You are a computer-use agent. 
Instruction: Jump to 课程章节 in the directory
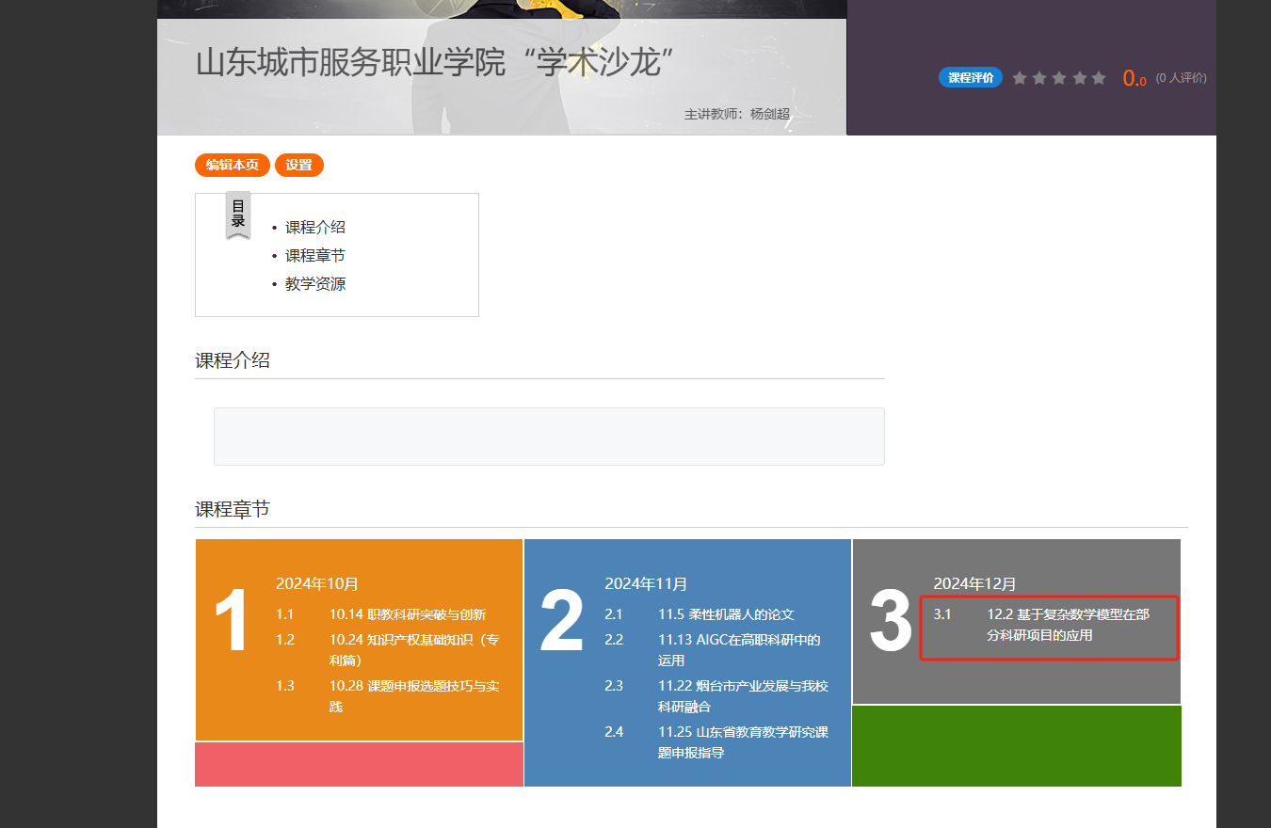click(315, 255)
